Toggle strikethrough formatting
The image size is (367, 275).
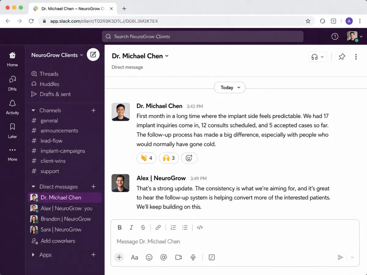click(x=143, y=227)
